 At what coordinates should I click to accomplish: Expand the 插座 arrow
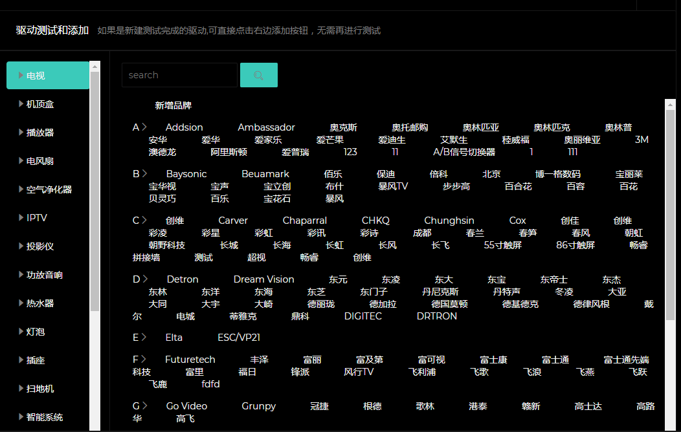point(21,360)
